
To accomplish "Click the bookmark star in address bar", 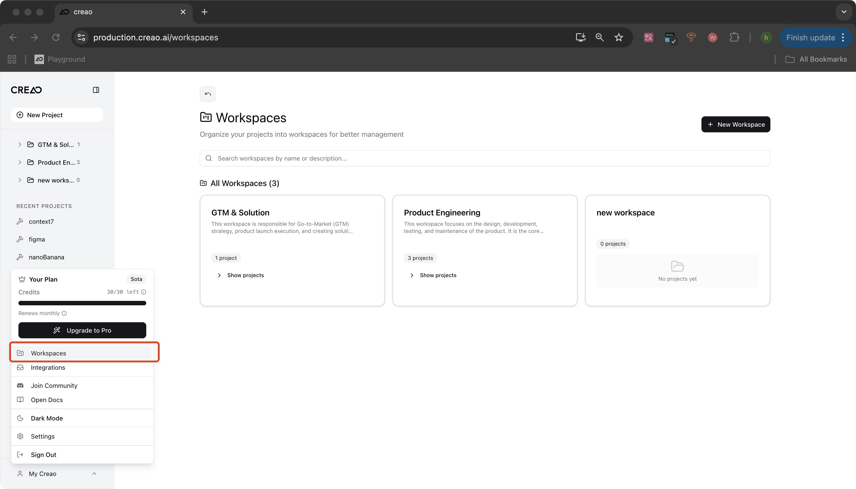I will [x=619, y=38].
